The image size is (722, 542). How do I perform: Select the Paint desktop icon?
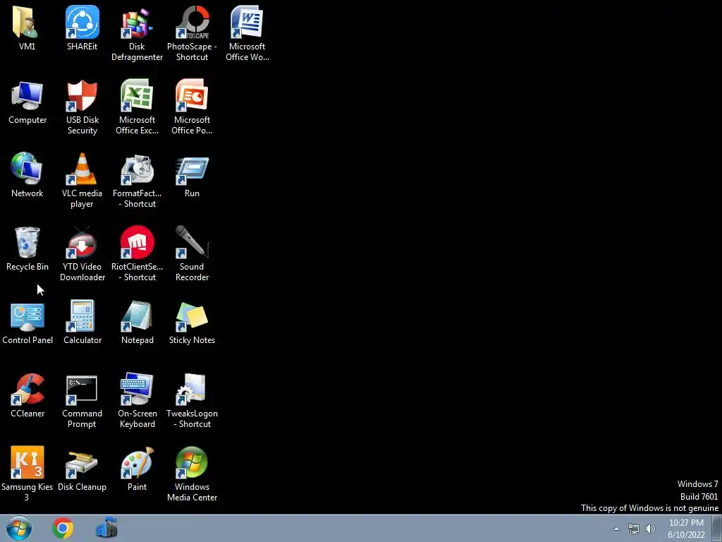137,462
